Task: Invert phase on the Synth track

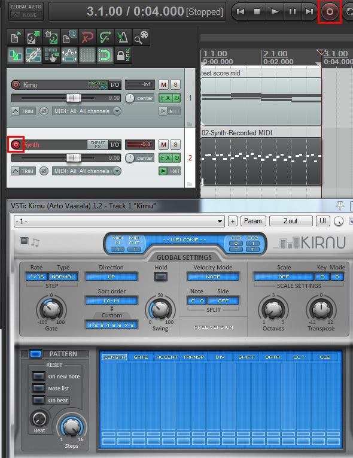Action: [44, 171]
